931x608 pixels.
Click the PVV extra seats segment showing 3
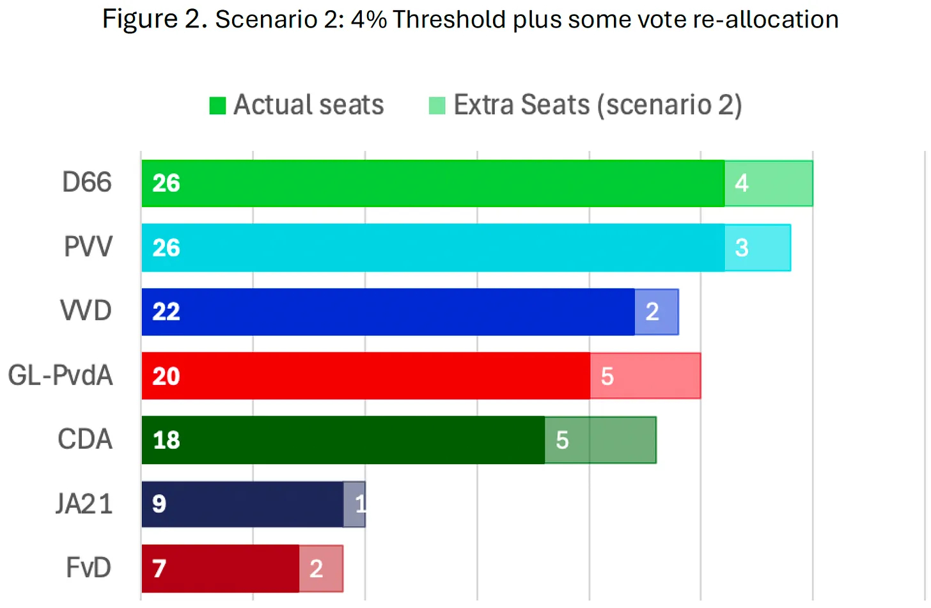758,247
